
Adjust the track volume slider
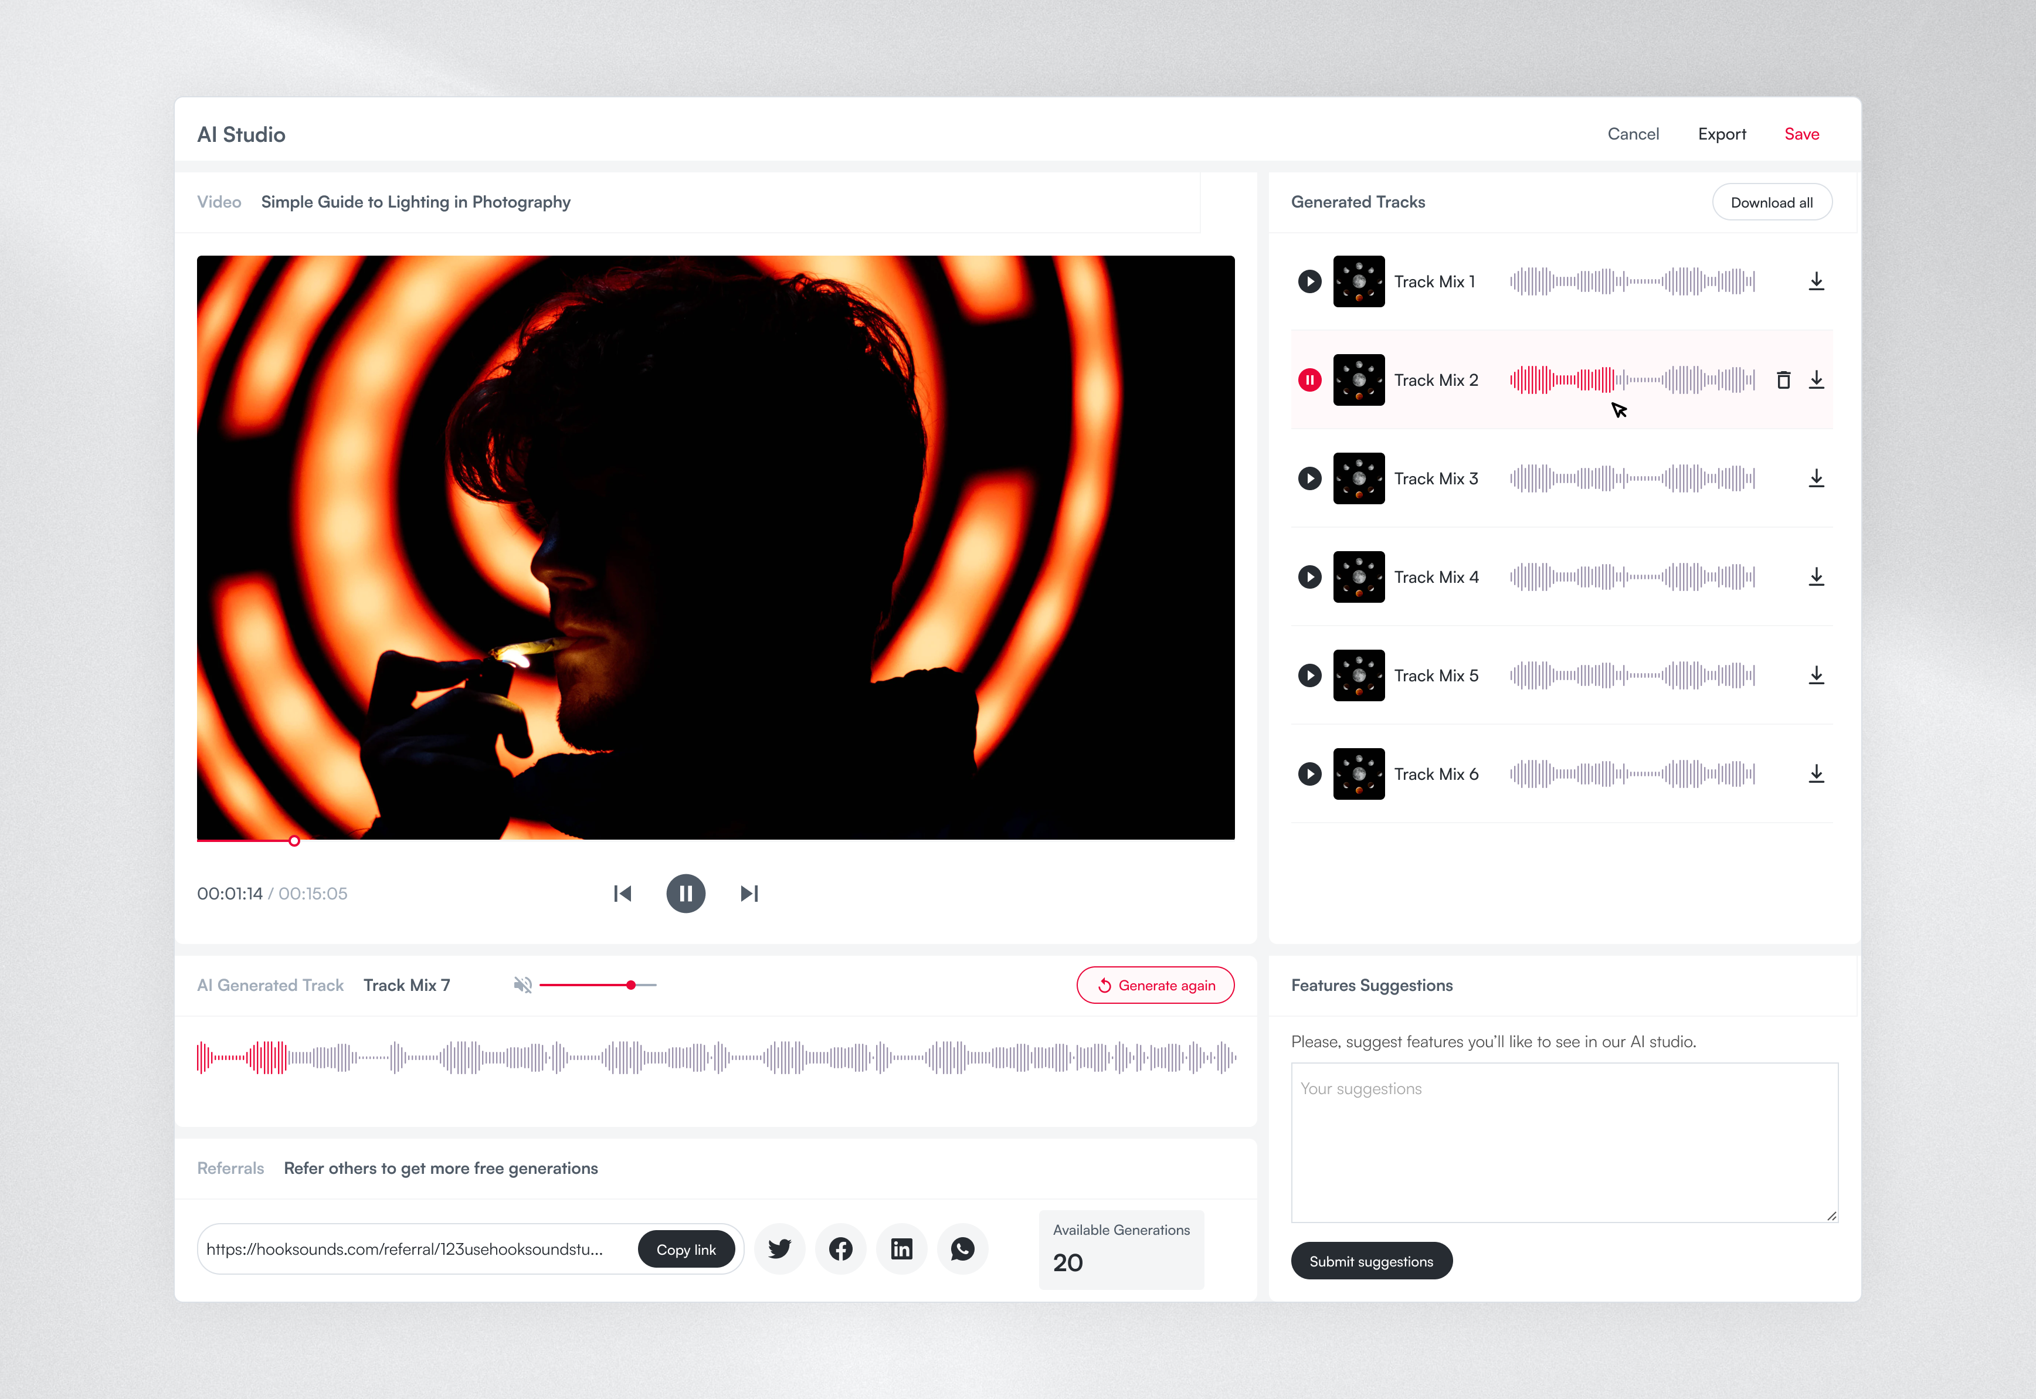(630, 985)
